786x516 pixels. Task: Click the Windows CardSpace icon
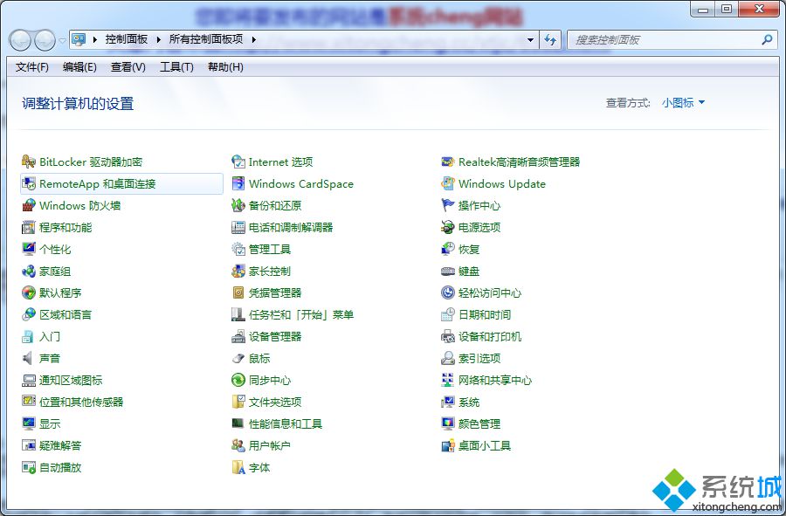pyautogui.click(x=238, y=184)
